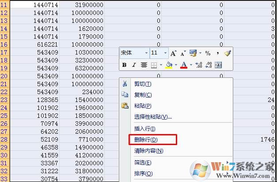Click Merge and Center icon
This screenshot has height=182, width=277.
pos(218,65)
